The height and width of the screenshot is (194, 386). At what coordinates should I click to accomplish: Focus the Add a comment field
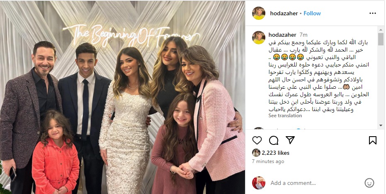[315, 183]
